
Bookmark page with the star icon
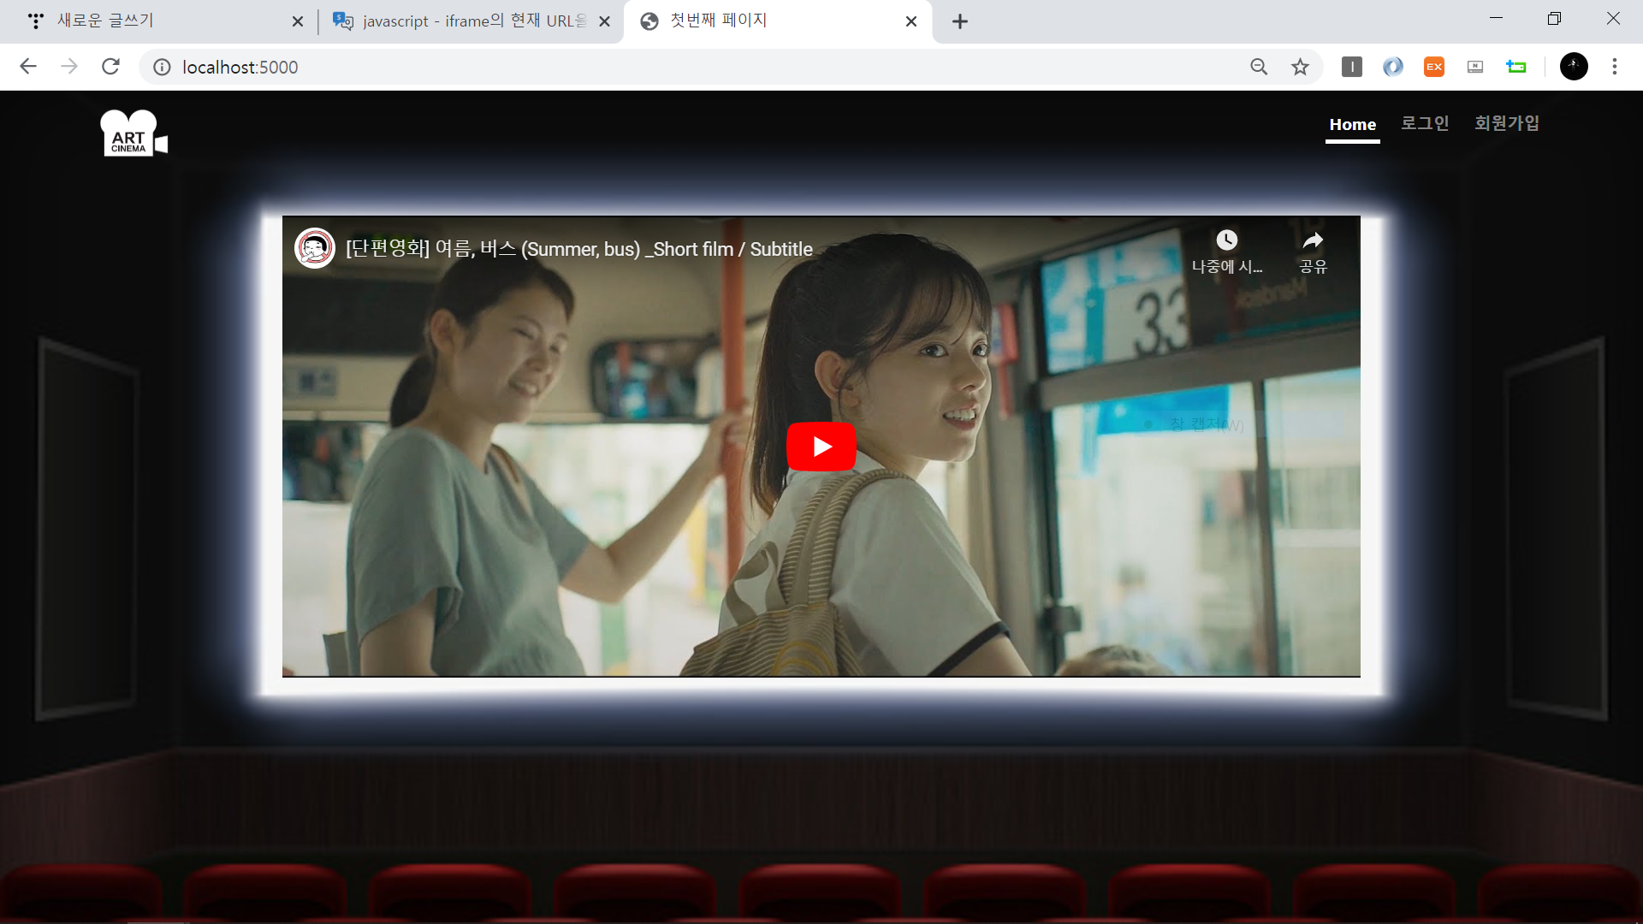[x=1300, y=67]
